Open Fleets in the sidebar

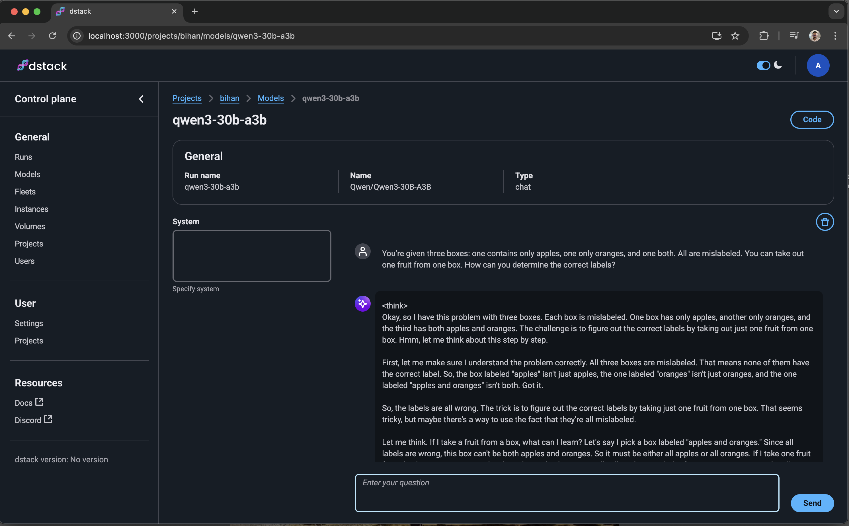[25, 192]
